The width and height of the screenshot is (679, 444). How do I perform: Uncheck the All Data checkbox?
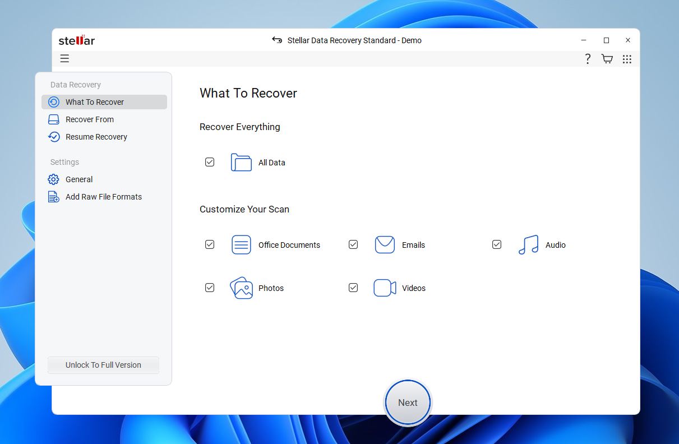click(210, 162)
